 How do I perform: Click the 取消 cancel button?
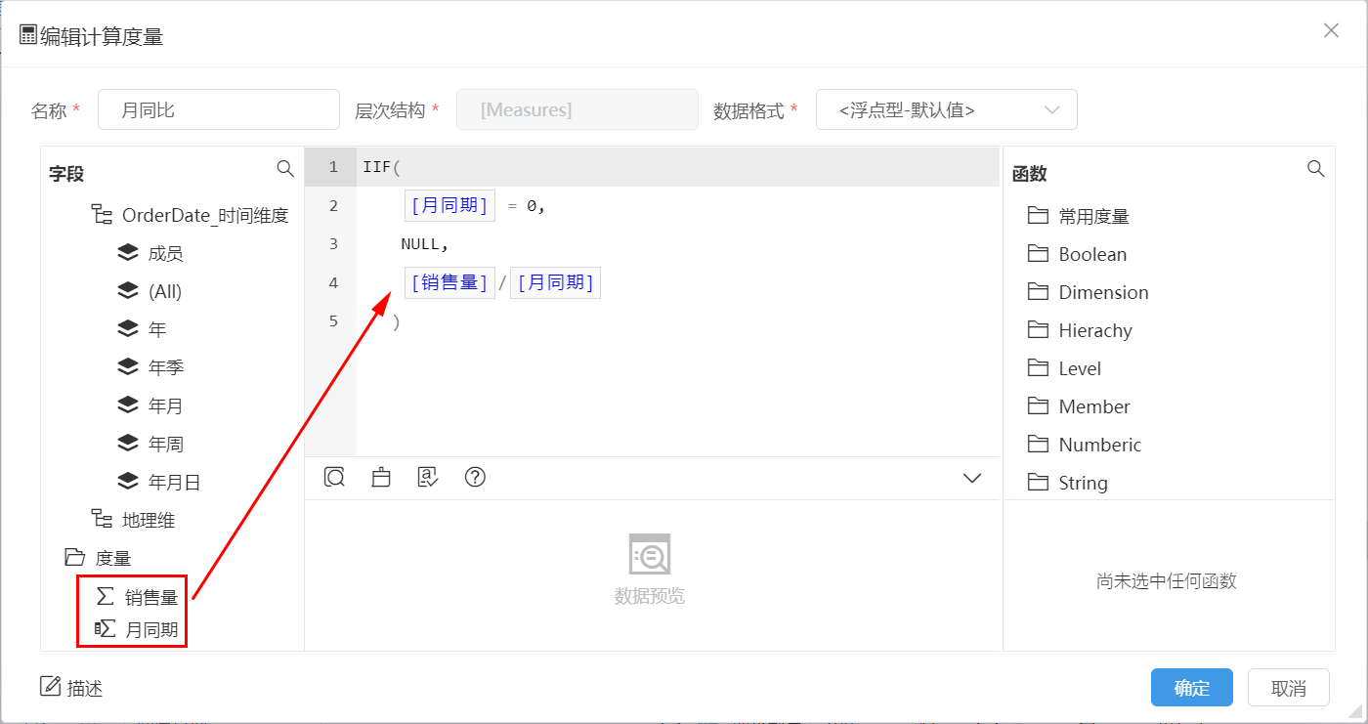coord(1289,687)
